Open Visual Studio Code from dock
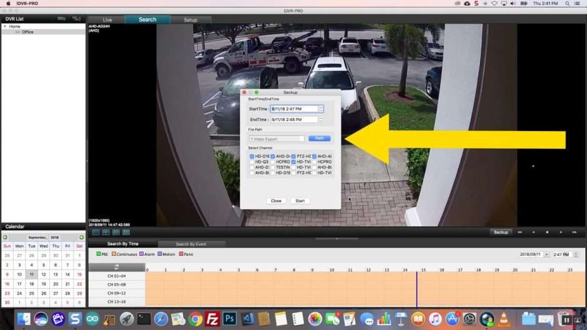Image resolution: width=587 pixels, height=330 pixels. (x=247, y=319)
